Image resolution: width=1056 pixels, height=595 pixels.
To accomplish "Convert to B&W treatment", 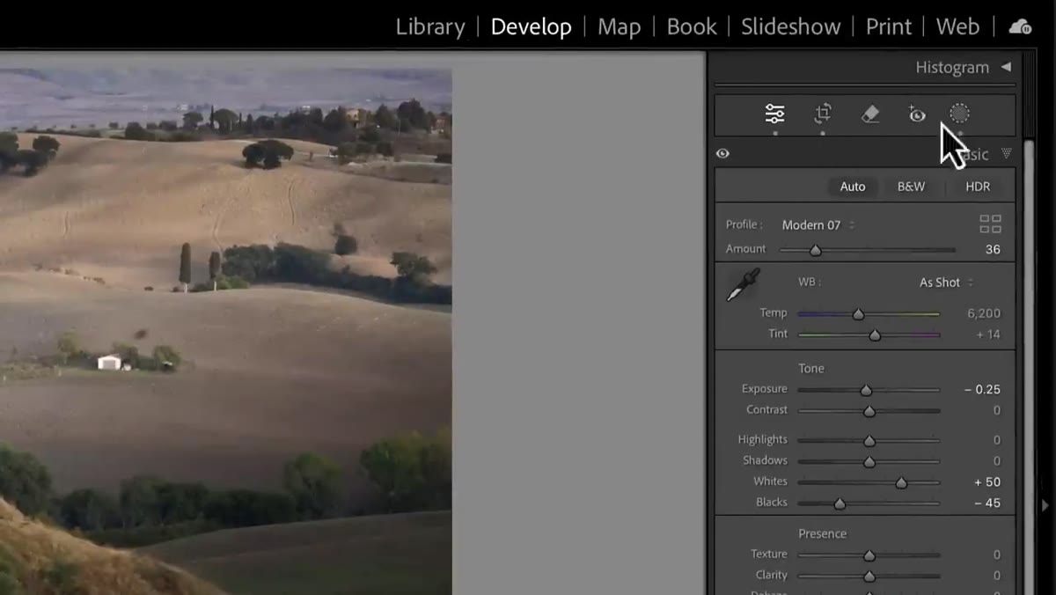I will coord(911,187).
